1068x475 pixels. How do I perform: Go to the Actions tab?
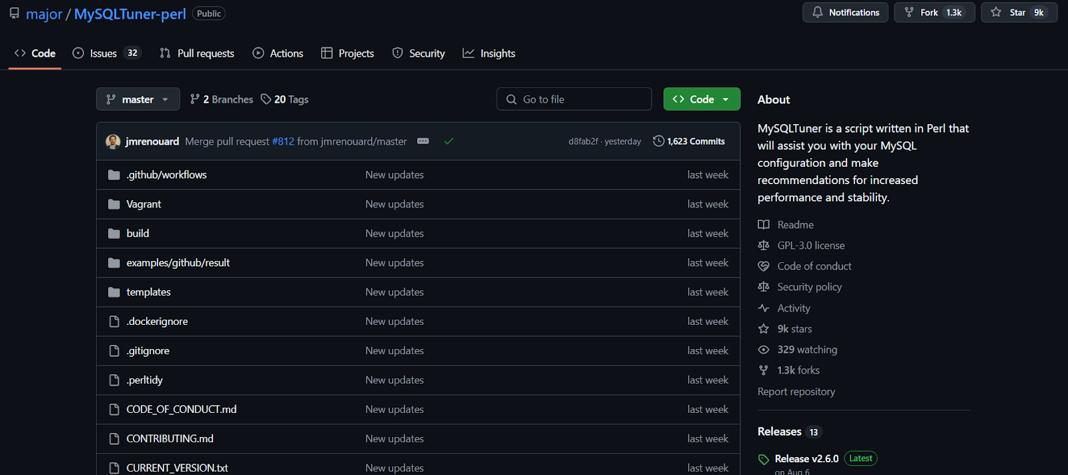[278, 53]
